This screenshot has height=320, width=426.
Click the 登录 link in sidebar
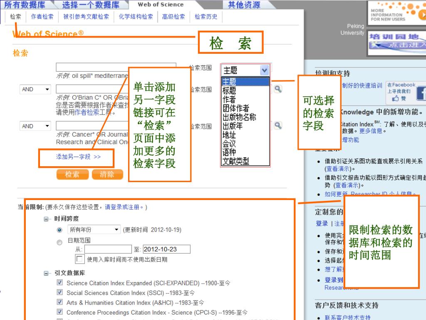[322, 223]
